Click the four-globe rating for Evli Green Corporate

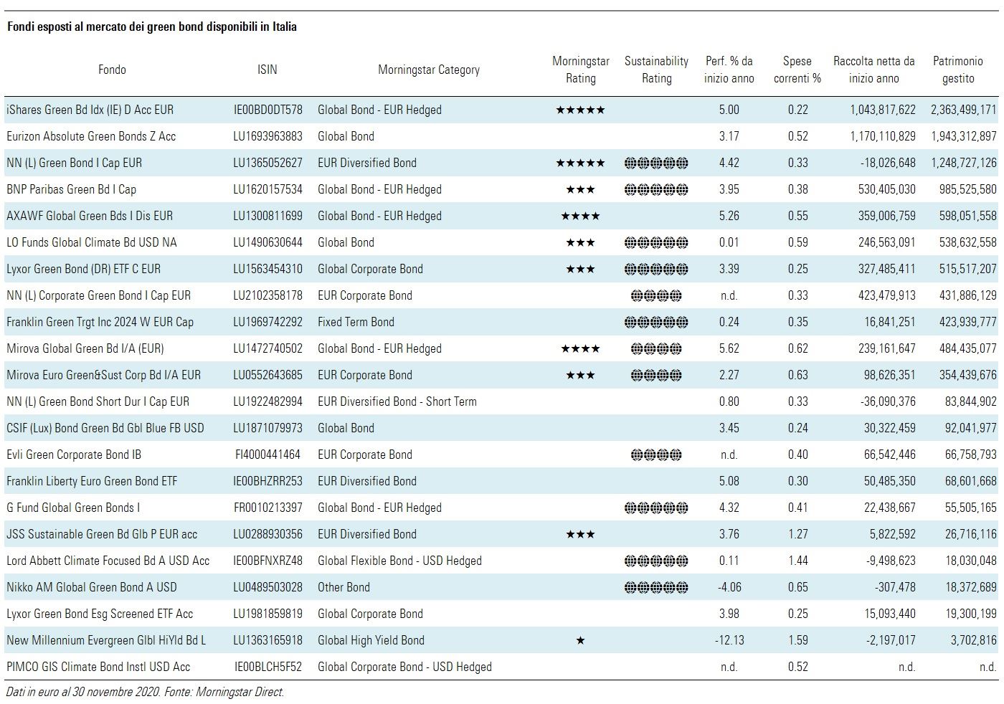(656, 455)
